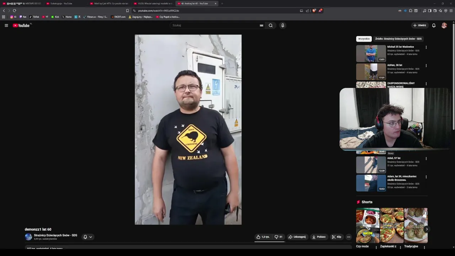Screen dimensions: 455x256
Task: Click the Utwórz create button
Action: click(419, 25)
